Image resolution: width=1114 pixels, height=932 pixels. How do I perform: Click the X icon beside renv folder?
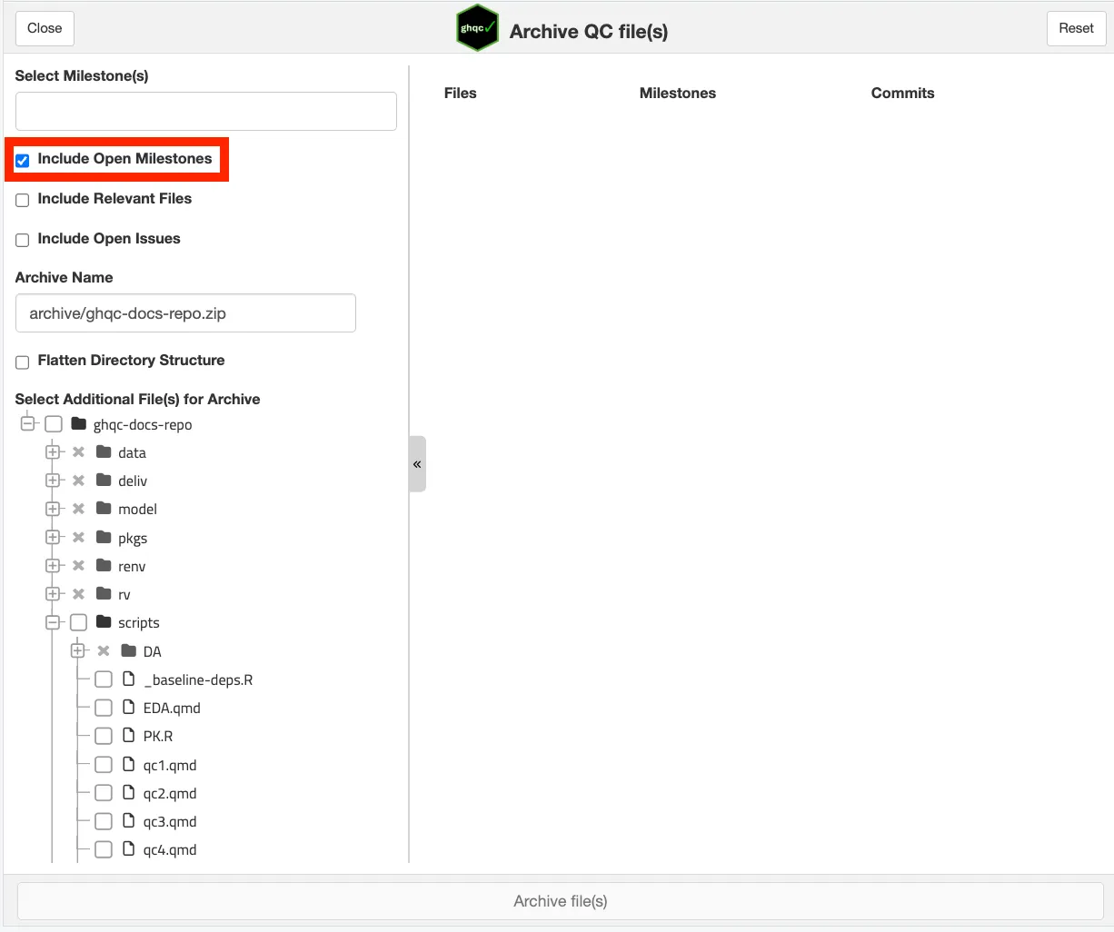[x=79, y=566]
